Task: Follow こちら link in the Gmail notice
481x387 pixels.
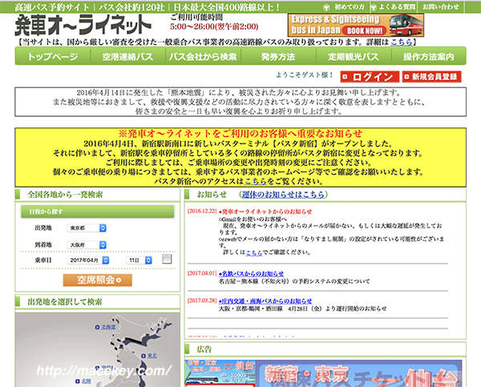Action: [x=254, y=252]
